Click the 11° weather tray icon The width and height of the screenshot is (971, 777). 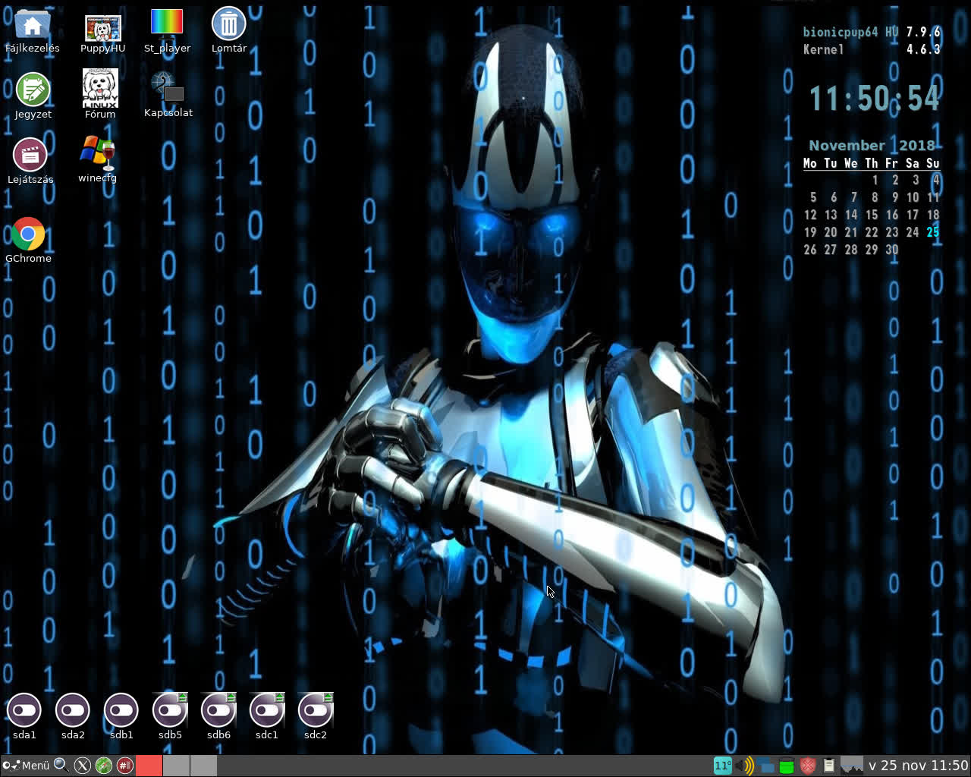point(723,766)
